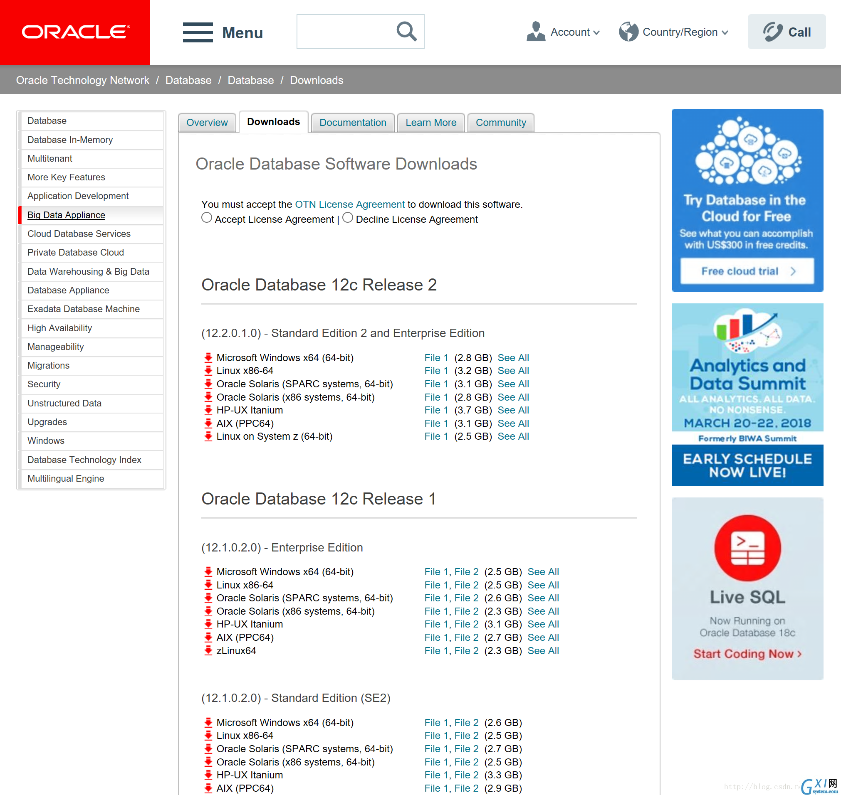This screenshot has height=795, width=841.
Task: Click download arrow for 12.2 Solaris x86
Action: point(208,397)
